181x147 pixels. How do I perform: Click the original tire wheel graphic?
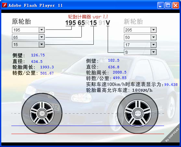point(42,113)
